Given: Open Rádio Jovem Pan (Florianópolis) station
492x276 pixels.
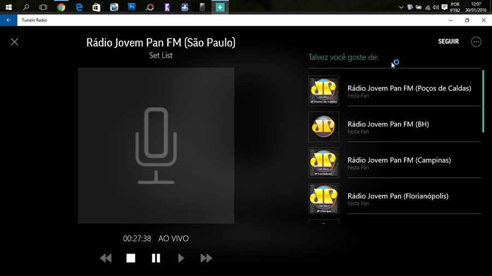Looking at the screenshot, I should 395,199.
